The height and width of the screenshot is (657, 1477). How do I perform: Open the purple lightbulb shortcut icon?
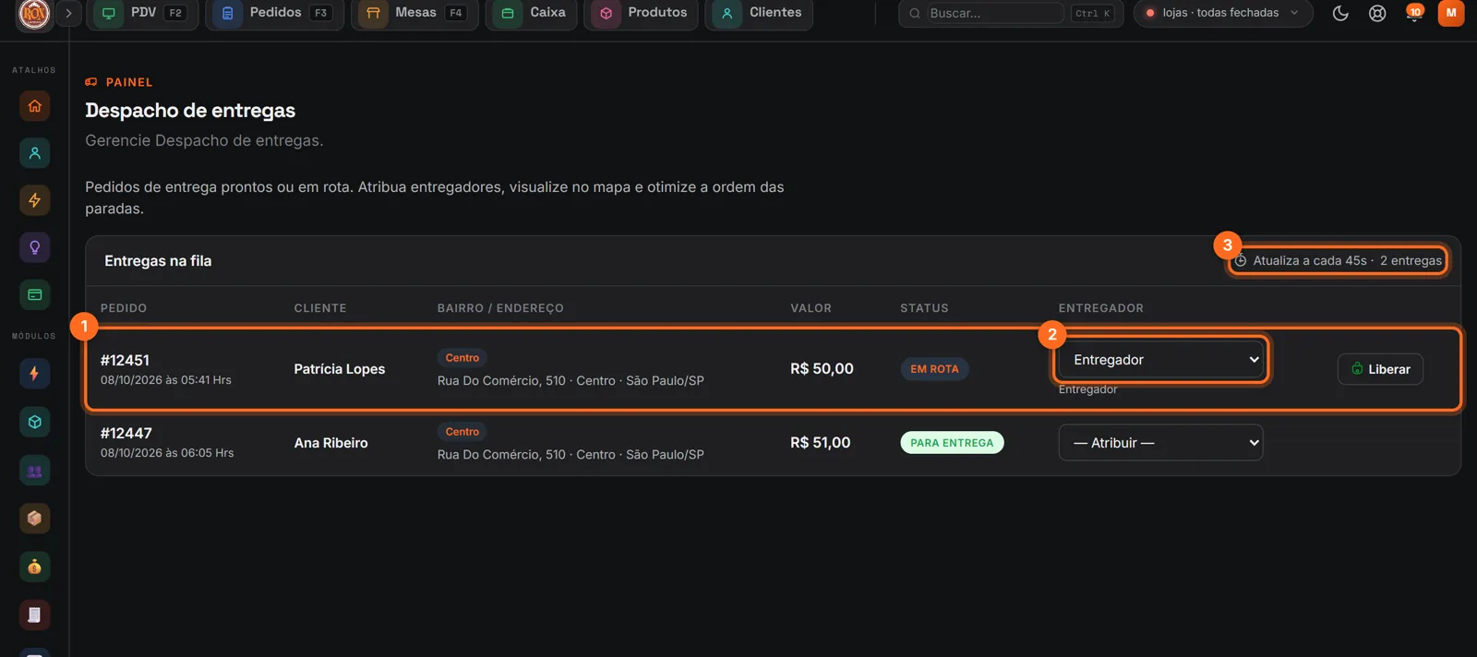click(x=34, y=247)
